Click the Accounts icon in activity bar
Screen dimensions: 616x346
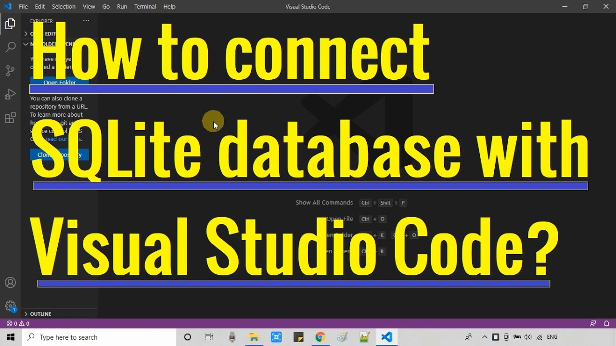tap(10, 283)
